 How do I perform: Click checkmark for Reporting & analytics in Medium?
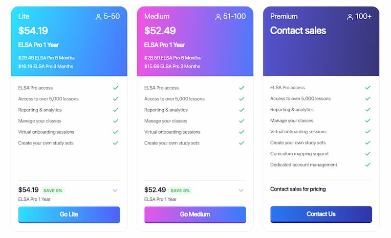click(241, 110)
